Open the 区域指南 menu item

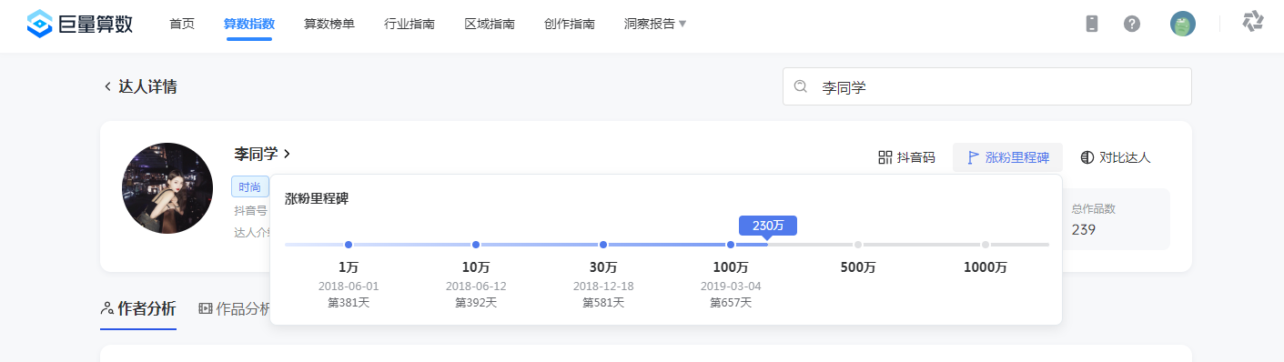point(490,24)
